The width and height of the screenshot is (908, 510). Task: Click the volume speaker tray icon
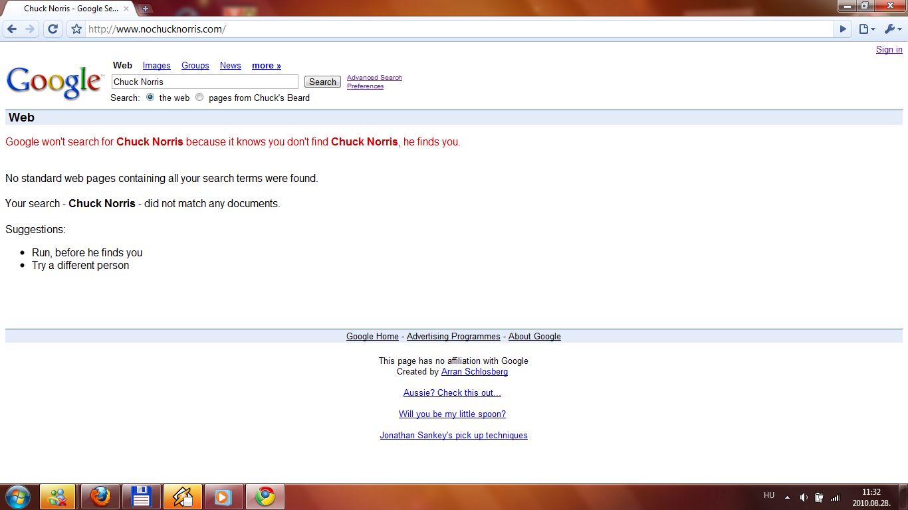(x=804, y=497)
